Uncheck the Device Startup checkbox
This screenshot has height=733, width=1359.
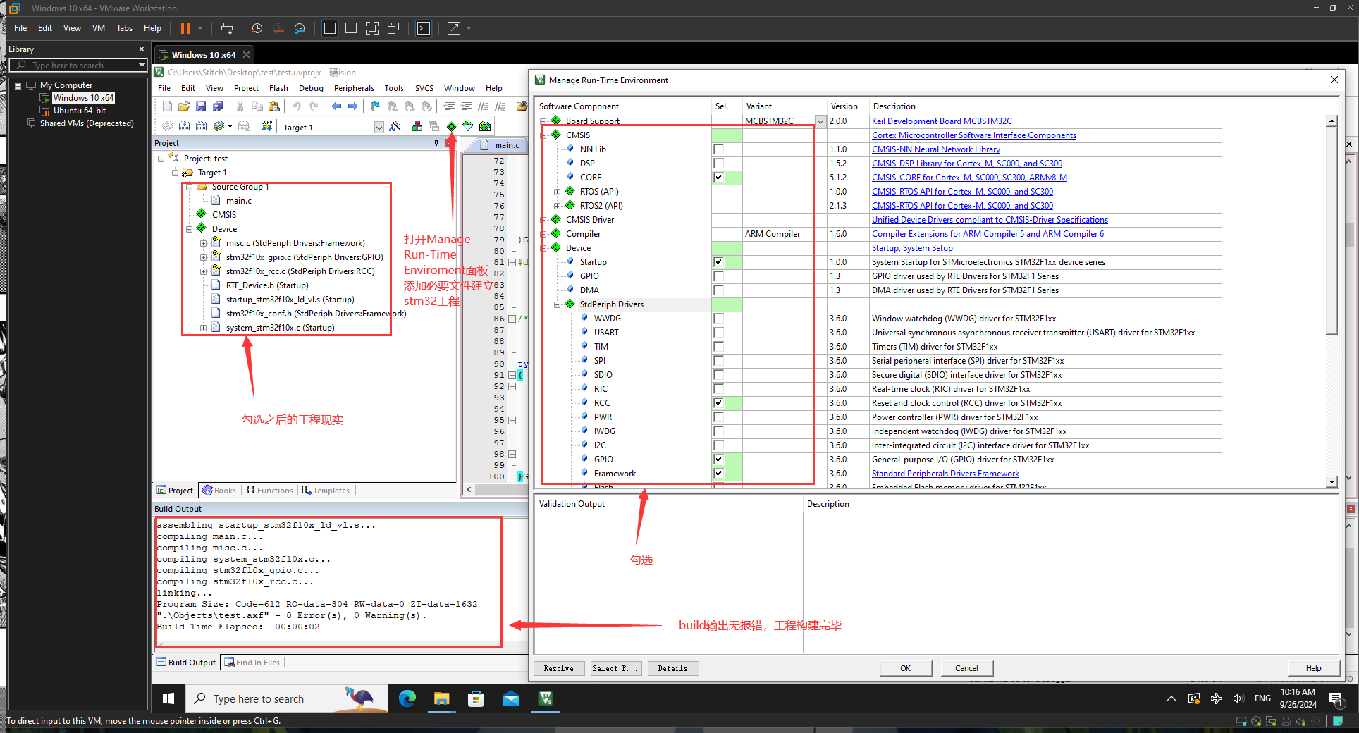pos(718,262)
